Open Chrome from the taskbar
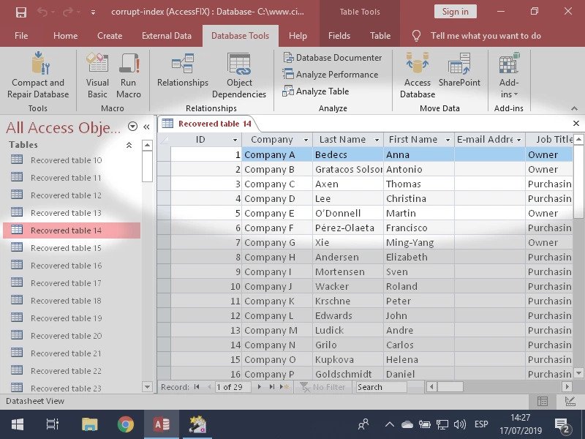This screenshot has height=439, width=585. pos(126,423)
